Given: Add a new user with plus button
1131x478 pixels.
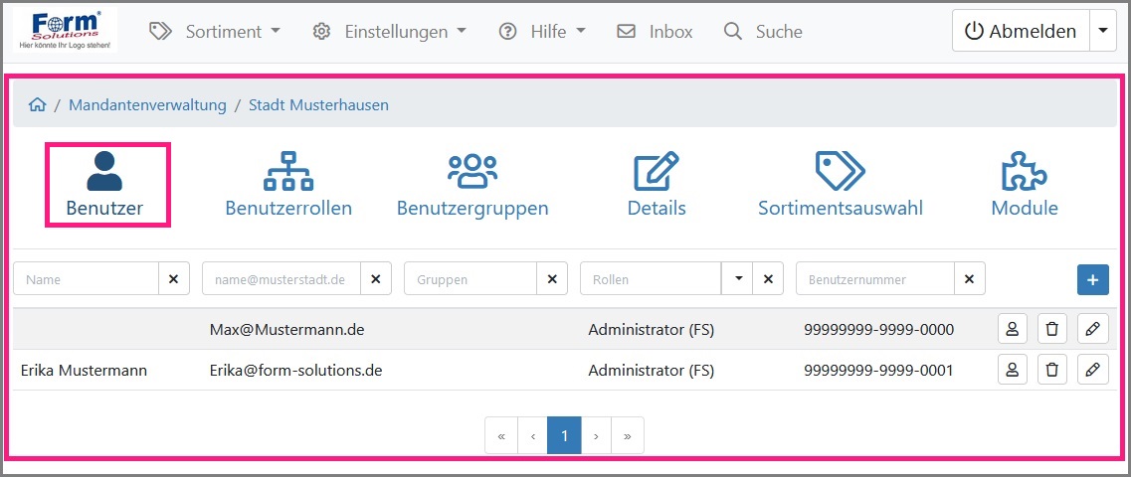Looking at the screenshot, I should [1093, 279].
